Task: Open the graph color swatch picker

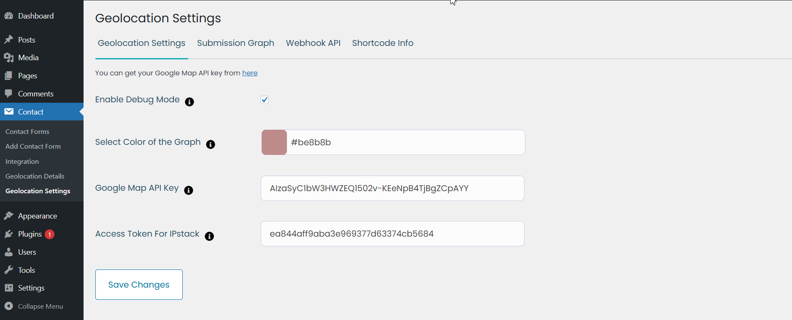Action: [x=274, y=142]
